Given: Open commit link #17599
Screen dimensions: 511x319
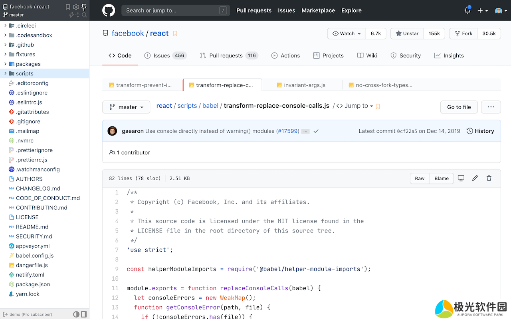Looking at the screenshot, I should [x=287, y=131].
